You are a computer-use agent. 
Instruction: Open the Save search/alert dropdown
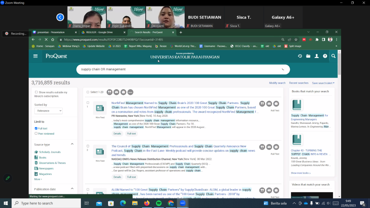point(323,83)
